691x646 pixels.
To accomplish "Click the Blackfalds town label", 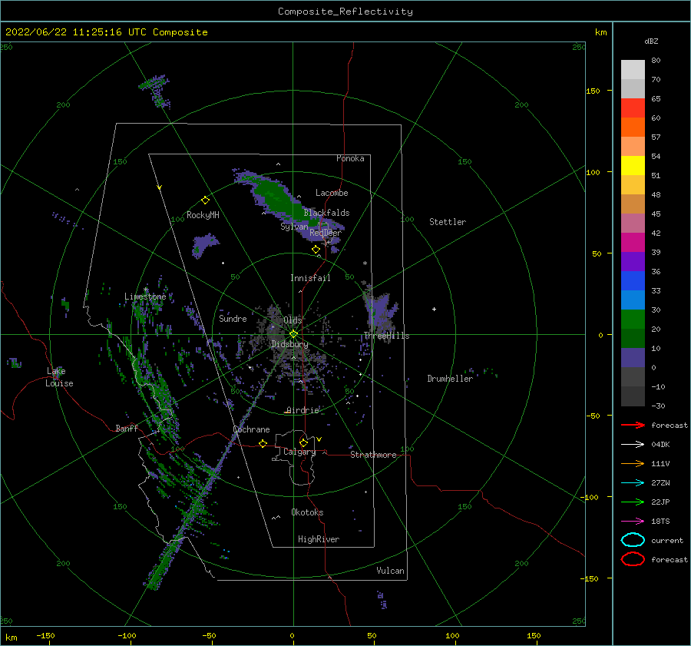I will [326, 213].
